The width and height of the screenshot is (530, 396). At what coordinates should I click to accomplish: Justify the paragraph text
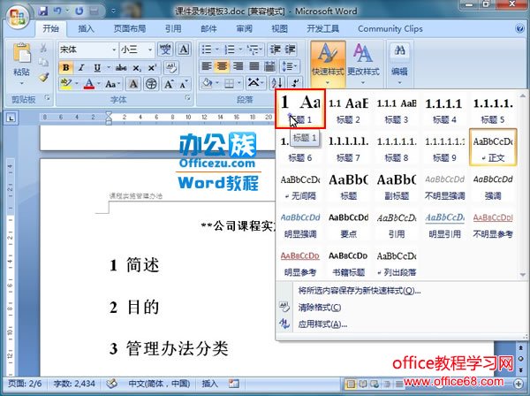[x=254, y=66]
